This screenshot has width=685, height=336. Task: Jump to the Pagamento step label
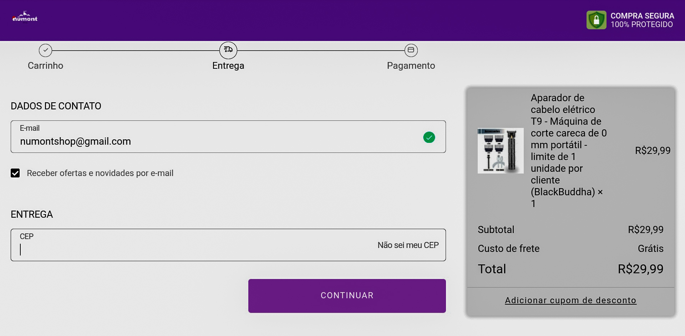coord(411,66)
